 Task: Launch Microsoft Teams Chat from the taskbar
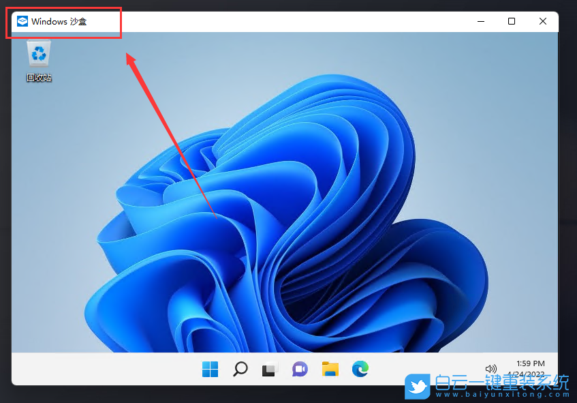pyautogui.click(x=299, y=368)
